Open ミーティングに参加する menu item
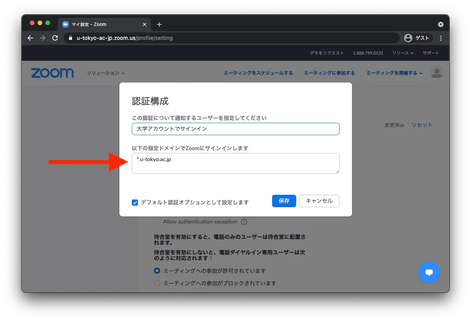Viewport: 471px width, 321px height. tap(329, 73)
